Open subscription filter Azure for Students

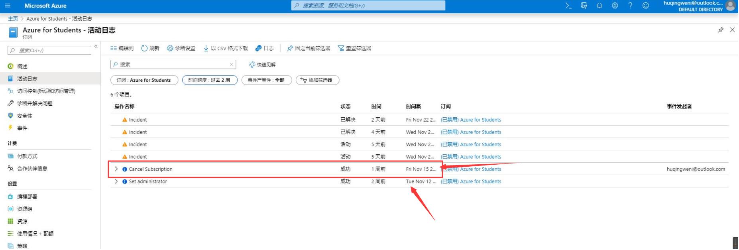[144, 80]
